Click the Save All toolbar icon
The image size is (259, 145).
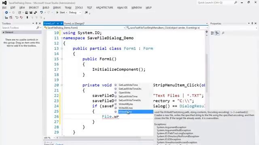[x=35, y=12]
